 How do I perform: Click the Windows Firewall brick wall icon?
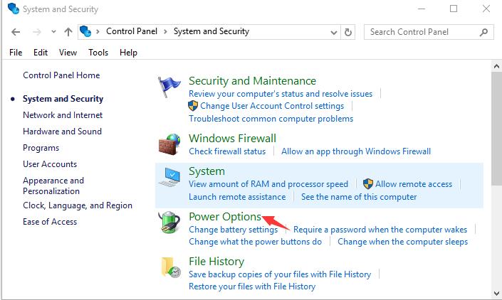(x=169, y=144)
